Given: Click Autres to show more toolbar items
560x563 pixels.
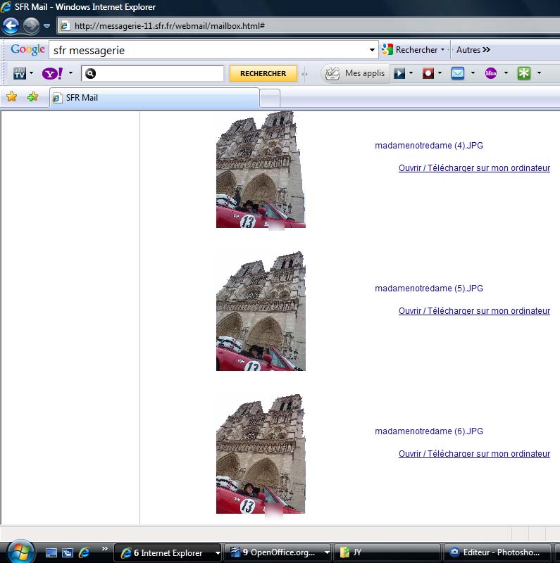Looking at the screenshot, I should click(x=473, y=49).
